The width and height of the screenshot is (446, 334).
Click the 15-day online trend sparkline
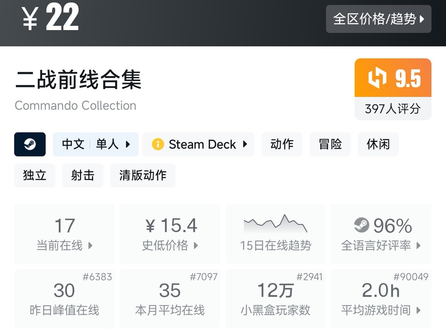[275, 224]
